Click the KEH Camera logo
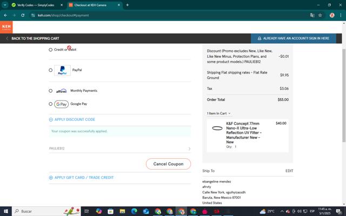Viewport: 346px width, 216px height. (x=6, y=27)
